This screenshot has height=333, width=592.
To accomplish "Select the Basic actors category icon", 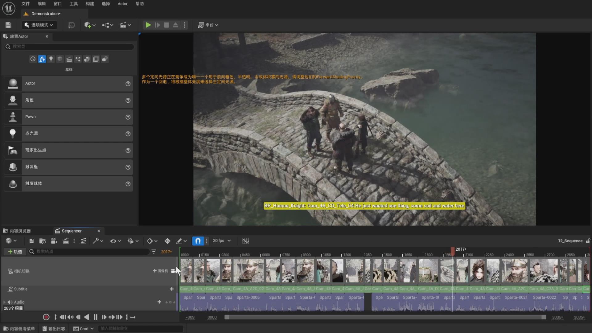I will tap(42, 59).
